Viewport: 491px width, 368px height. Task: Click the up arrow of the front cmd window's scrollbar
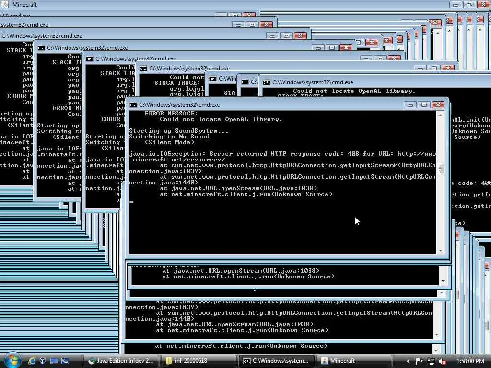(441, 115)
